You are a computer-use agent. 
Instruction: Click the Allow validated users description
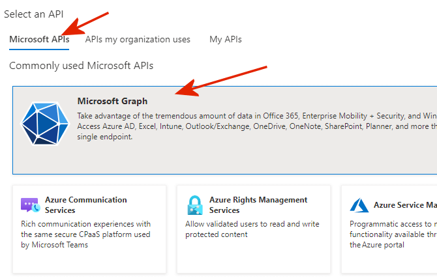(252, 229)
